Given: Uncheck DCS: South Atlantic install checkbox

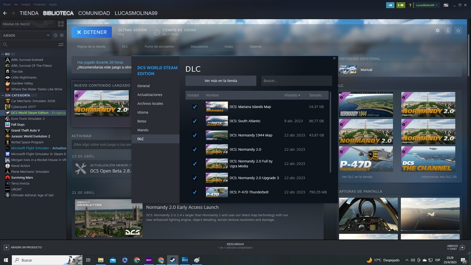Looking at the screenshot, I should (x=195, y=121).
